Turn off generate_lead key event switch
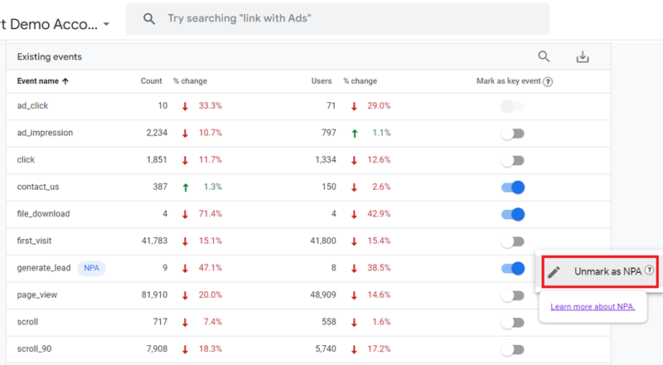The height and width of the screenshot is (365, 663). (513, 269)
